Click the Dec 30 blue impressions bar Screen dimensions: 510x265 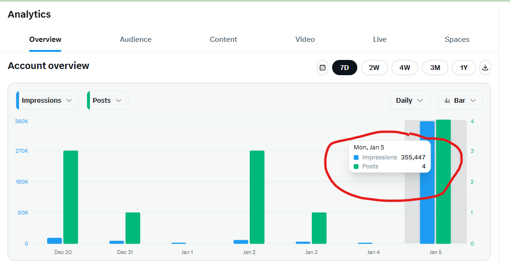(54, 241)
